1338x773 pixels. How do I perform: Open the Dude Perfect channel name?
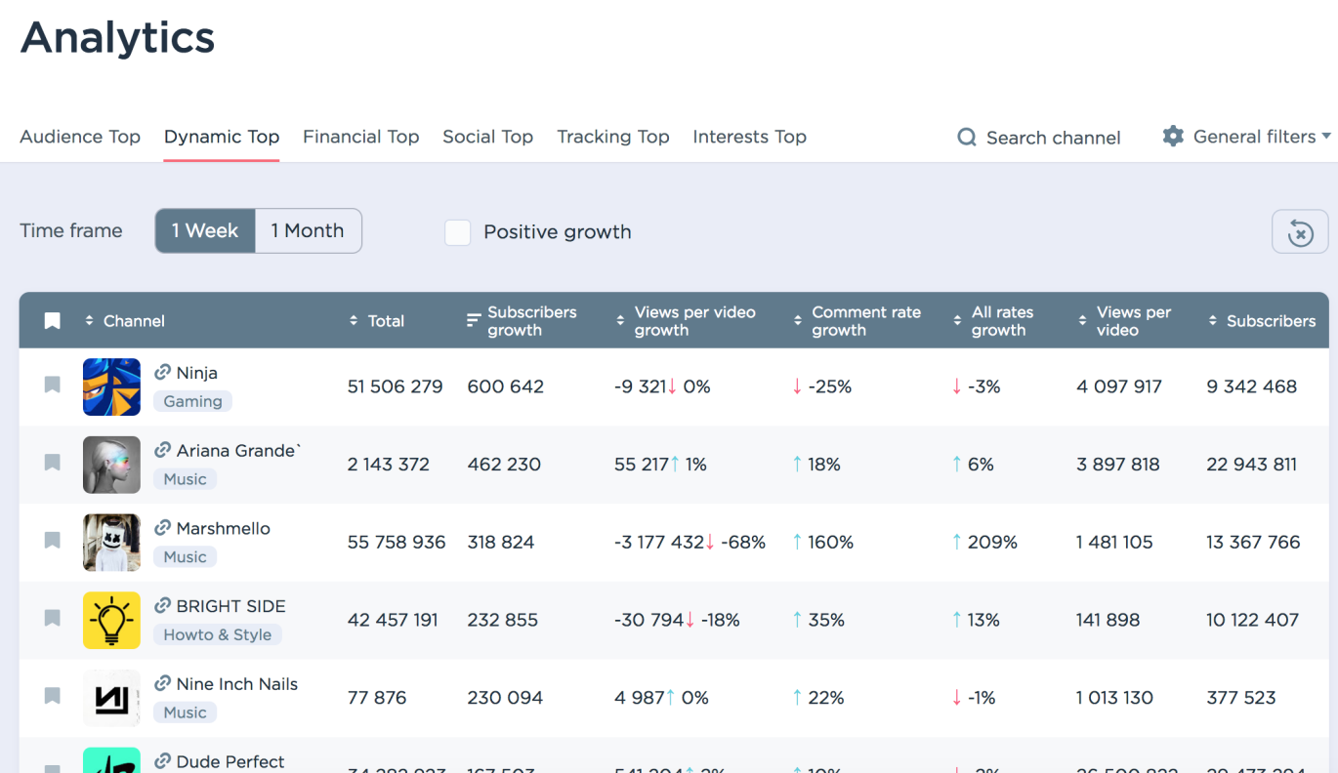coord(230,762)
